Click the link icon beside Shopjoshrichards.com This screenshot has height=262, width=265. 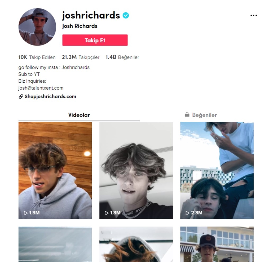tap(21, 96)
